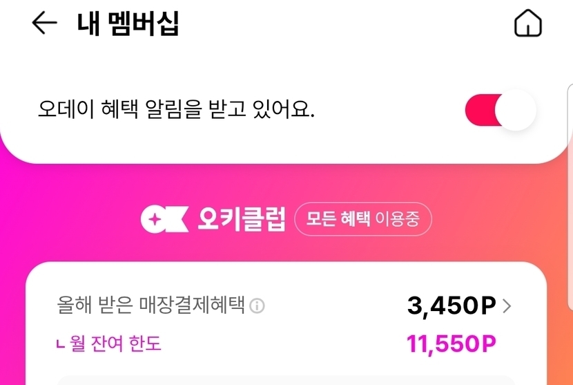The image size is (573, 385).
Task: Go to home via house icon
Action: point(528,24)
